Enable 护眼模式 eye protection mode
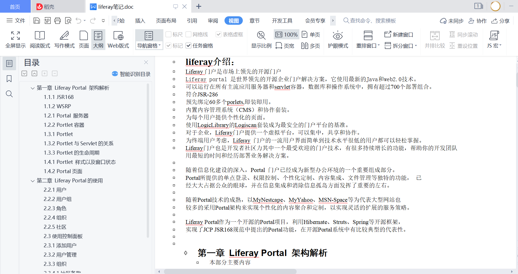This screenshot has width=518, height=274. click(338, 40)
